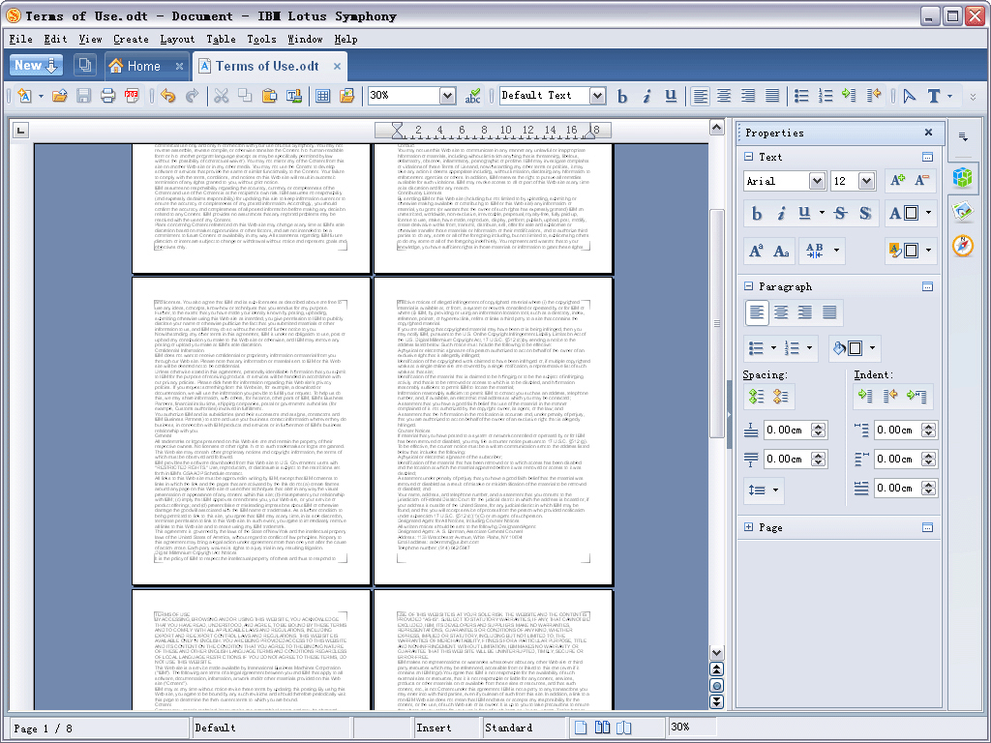Screen dimensions: 991x743
Task: Click the Print icon in the toolbar
Action: 107,96
